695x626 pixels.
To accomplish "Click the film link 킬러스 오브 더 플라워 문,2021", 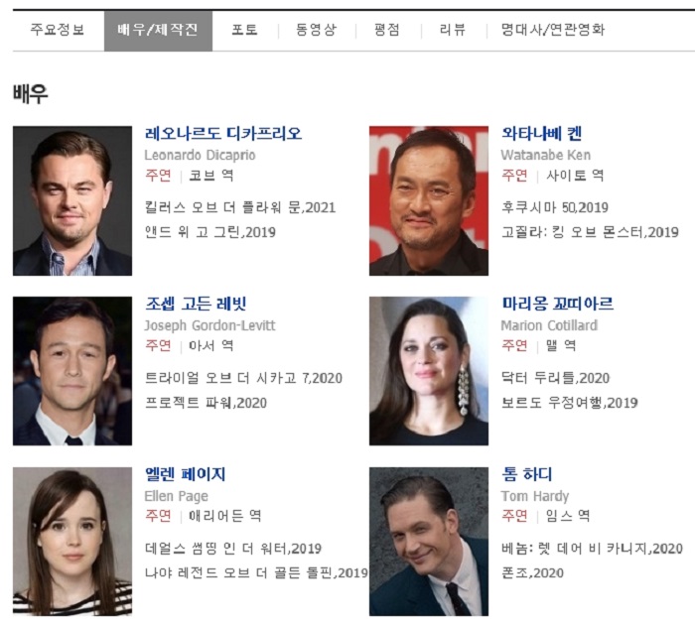I will pos(240,207).
